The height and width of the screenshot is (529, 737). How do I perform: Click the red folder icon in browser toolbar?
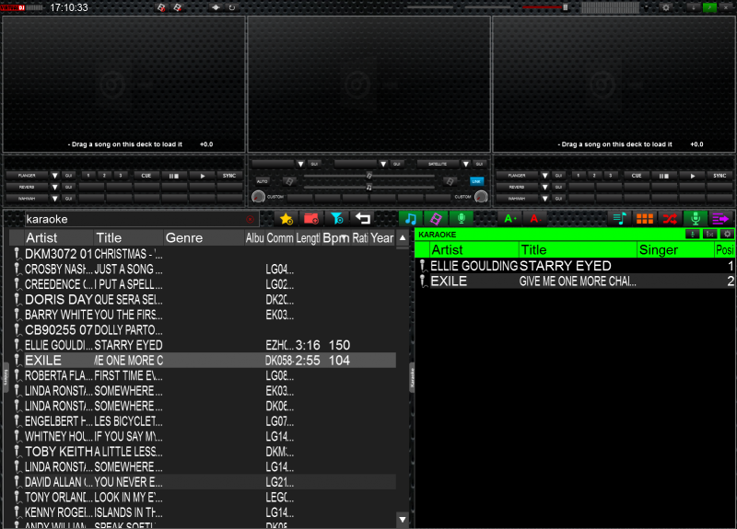pyautogui.click(x=311, y=219)
